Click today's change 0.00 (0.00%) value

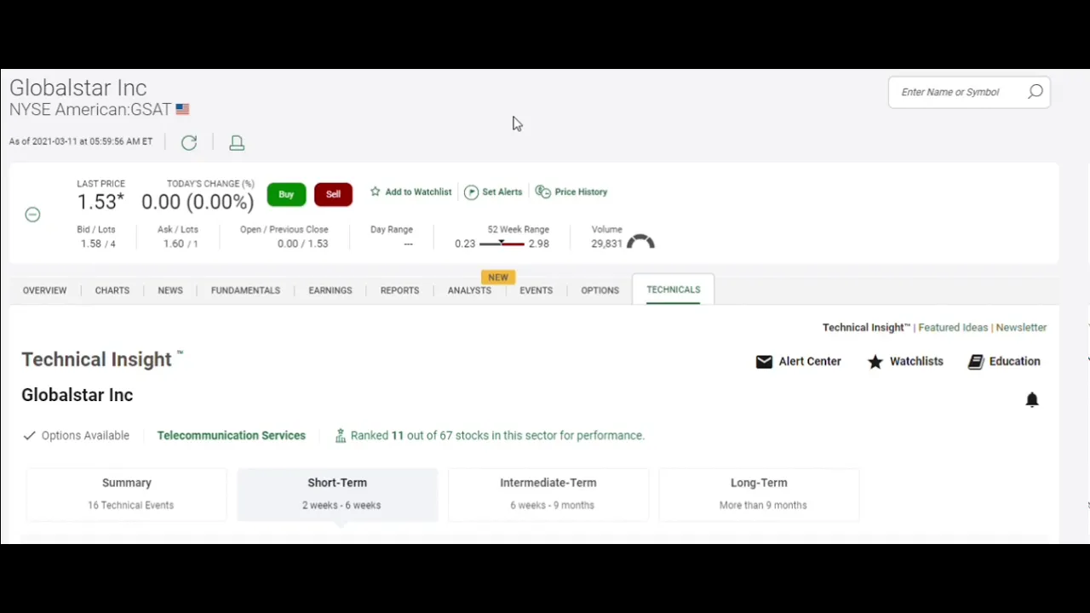pyautogui.click(x=198, y=202)
